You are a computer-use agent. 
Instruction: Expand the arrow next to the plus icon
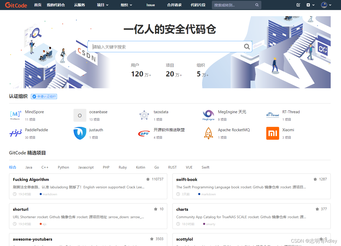[313, 5]
